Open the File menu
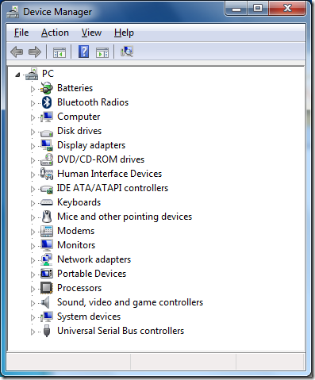The image size is (315, 380). [21, 33]
